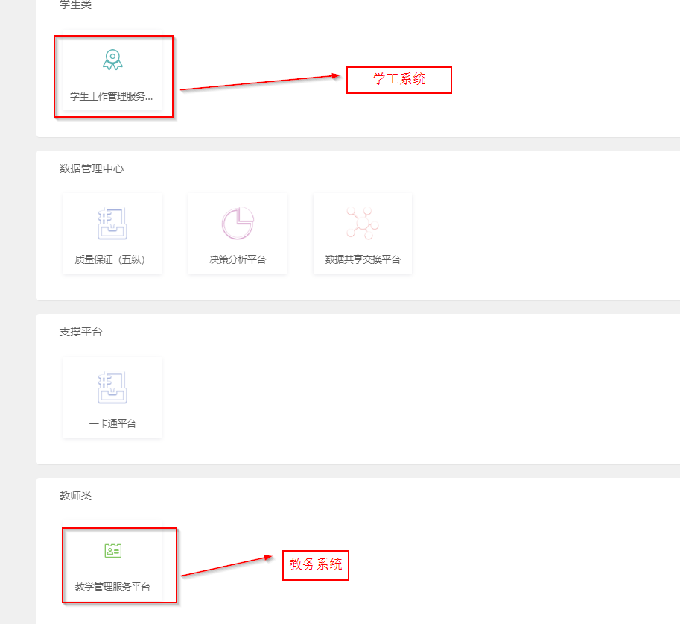Open 学生工作管理服务 tile label

point(112,96)
